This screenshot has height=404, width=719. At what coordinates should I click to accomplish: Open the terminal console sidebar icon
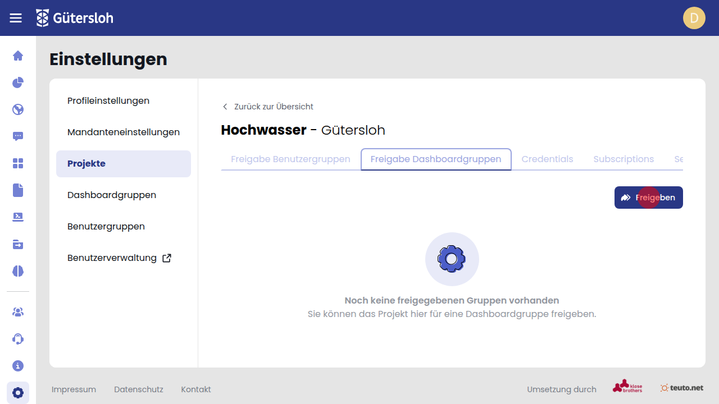[x=18, y=217]
